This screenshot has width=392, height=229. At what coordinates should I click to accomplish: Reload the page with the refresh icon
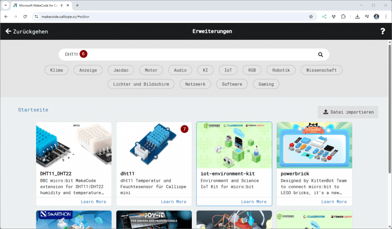click(25, 16)
